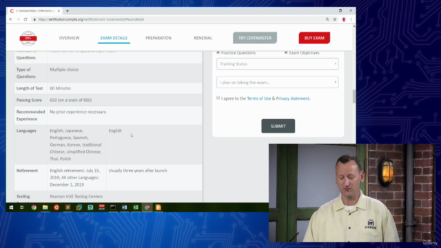441x248 pixels.
Task: Toggle the Practice Questions checkbox
Action: (x=218, y=52)
